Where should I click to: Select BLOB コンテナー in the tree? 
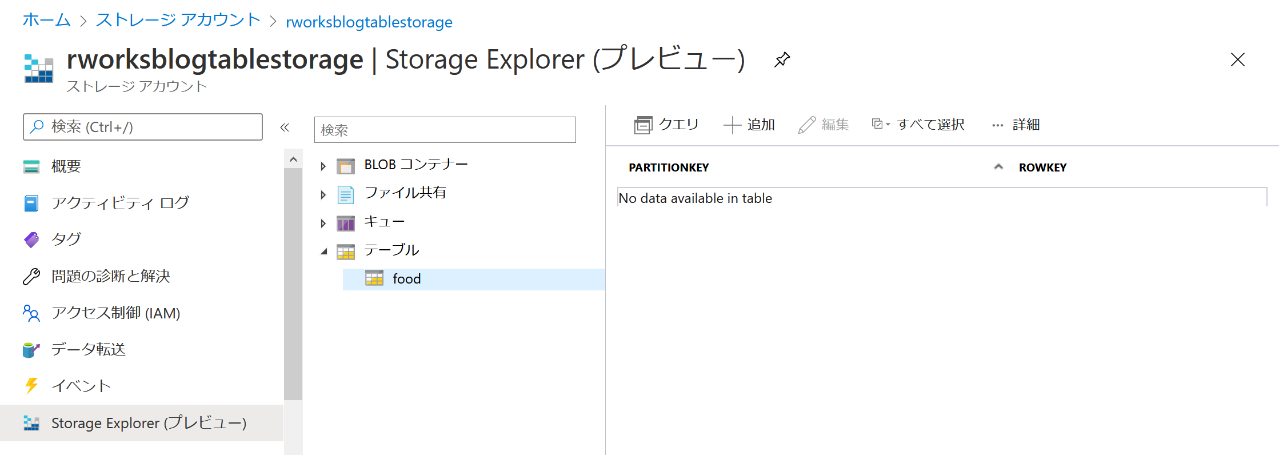click(x=416, y=165)
